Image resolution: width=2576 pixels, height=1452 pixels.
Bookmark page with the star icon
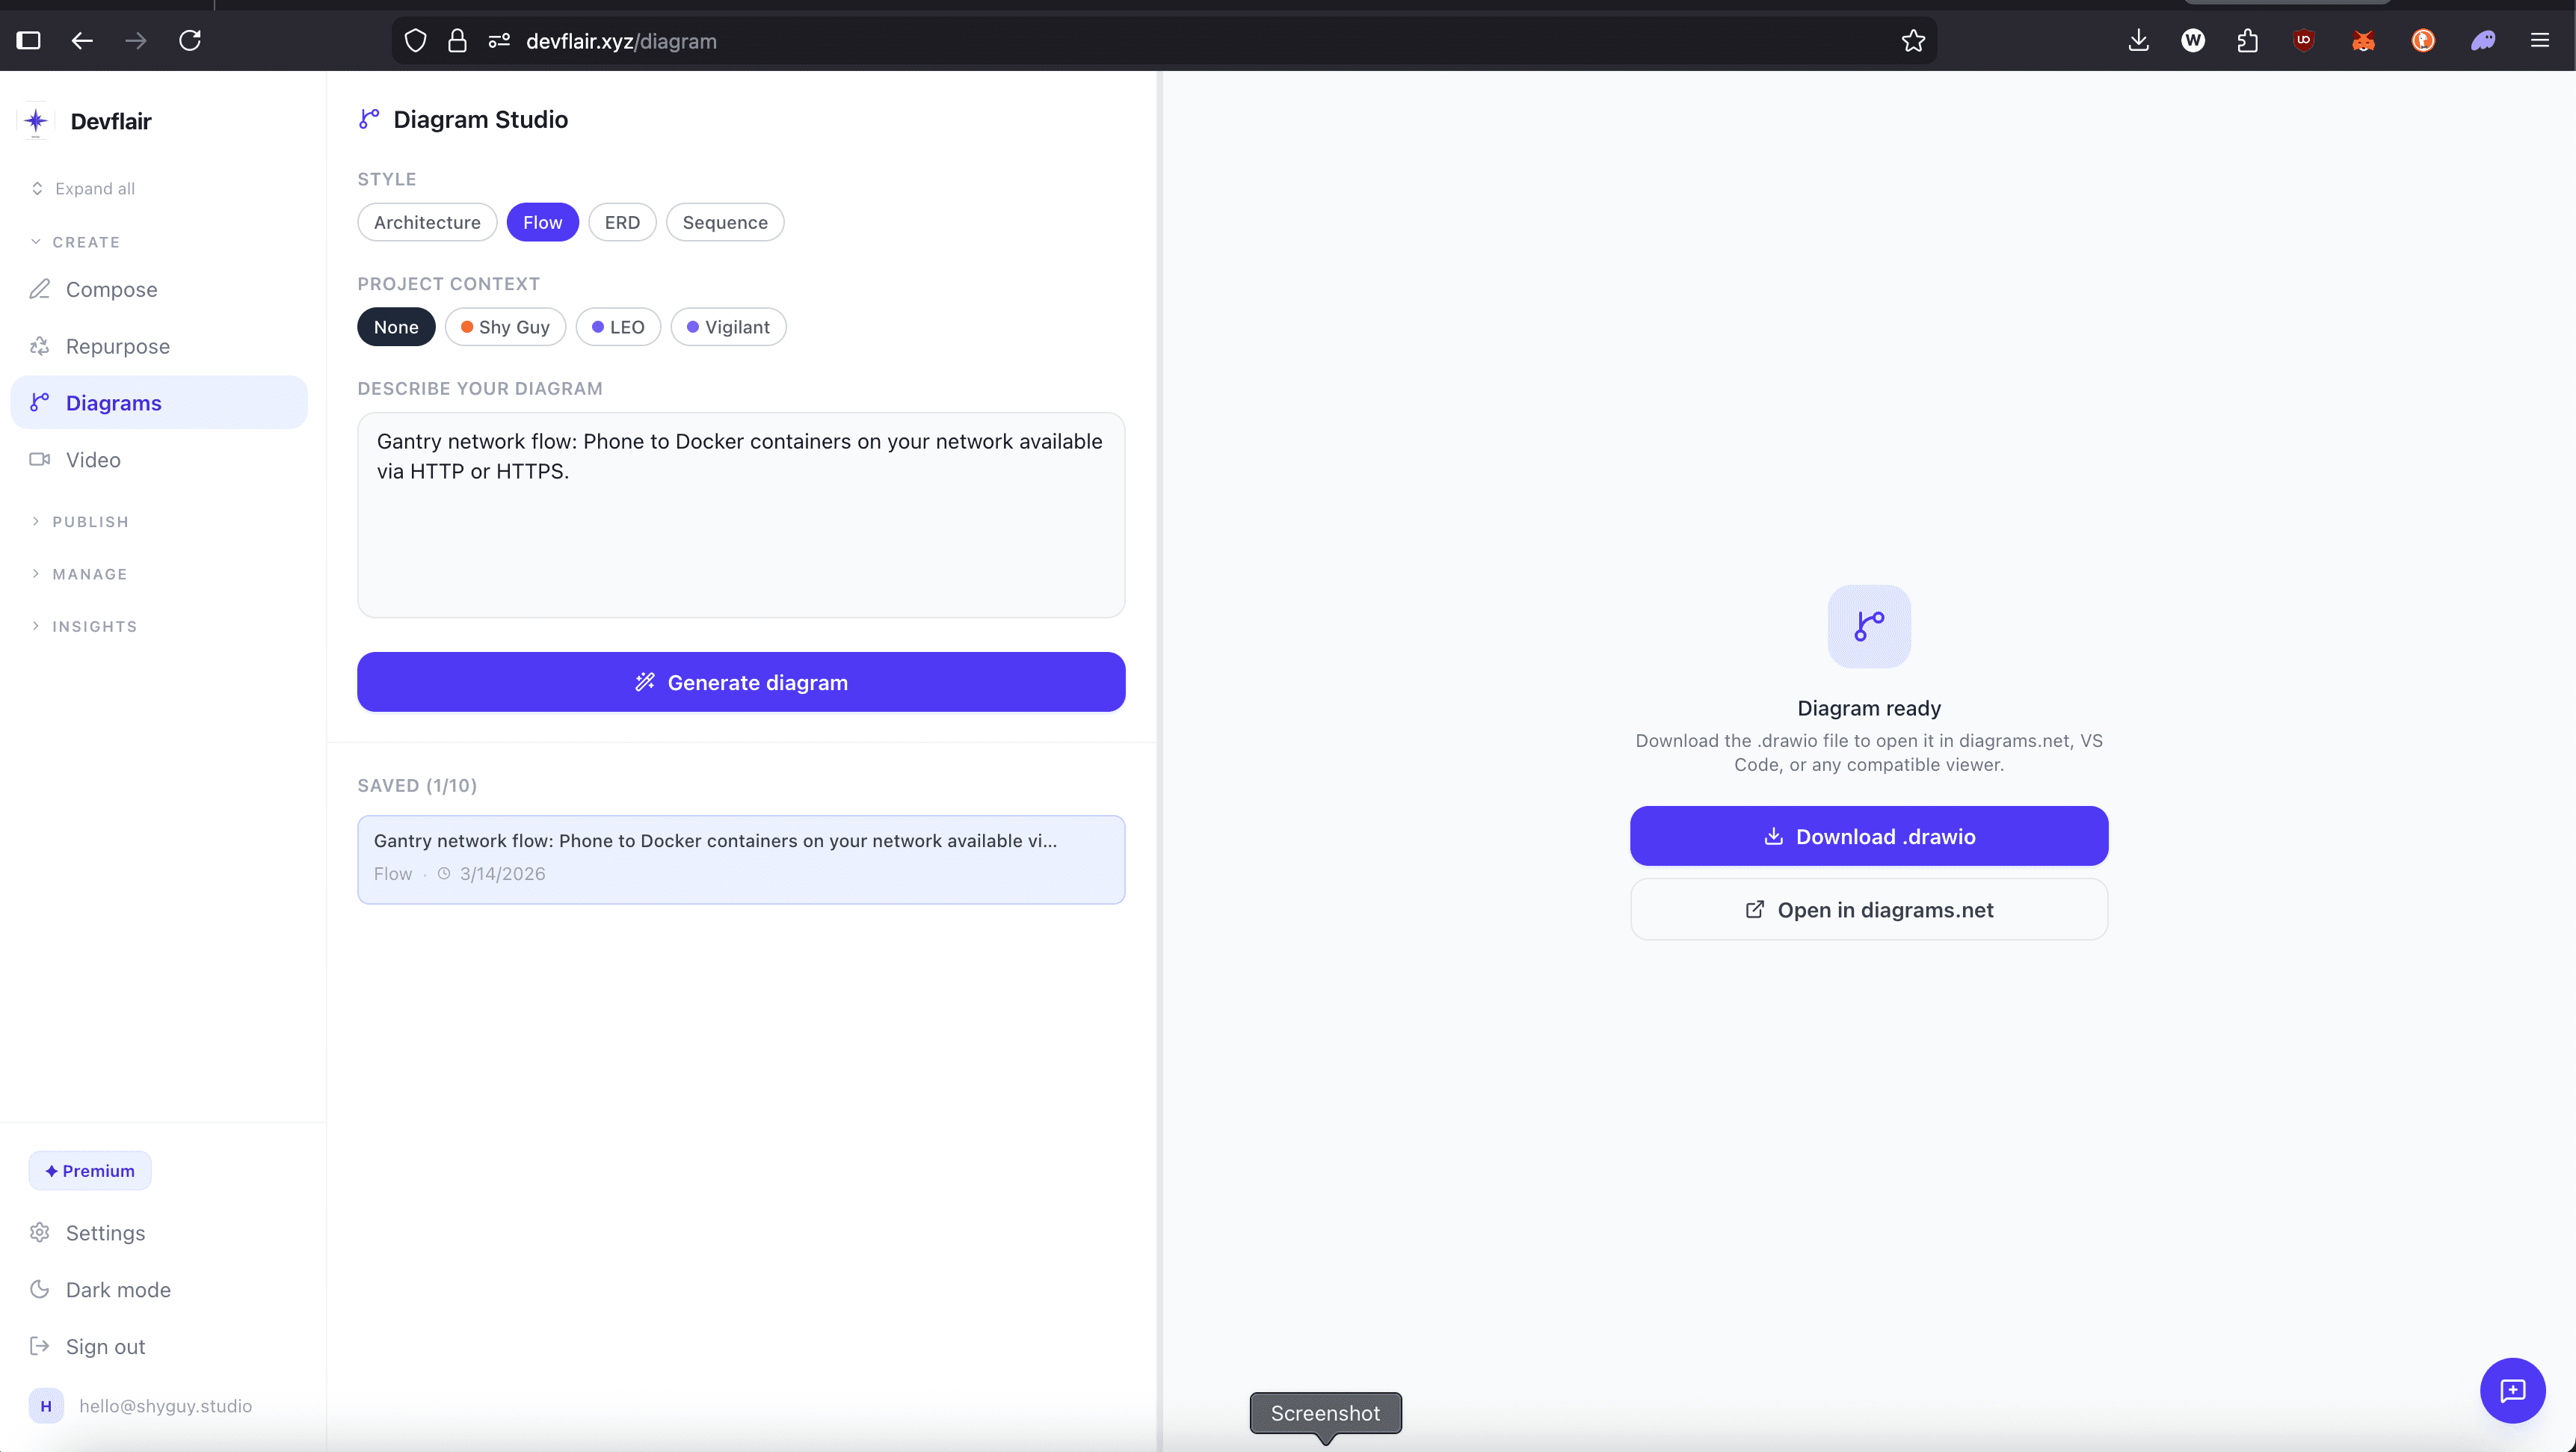1913,41
